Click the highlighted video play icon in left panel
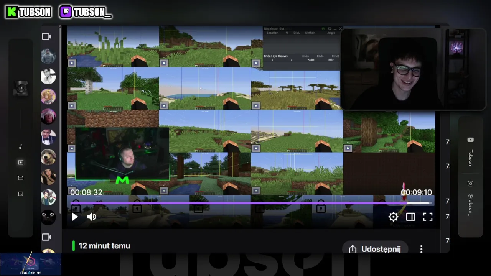Image resolution: width=491 pixels, height=276 pixels. tap(21, 163)
